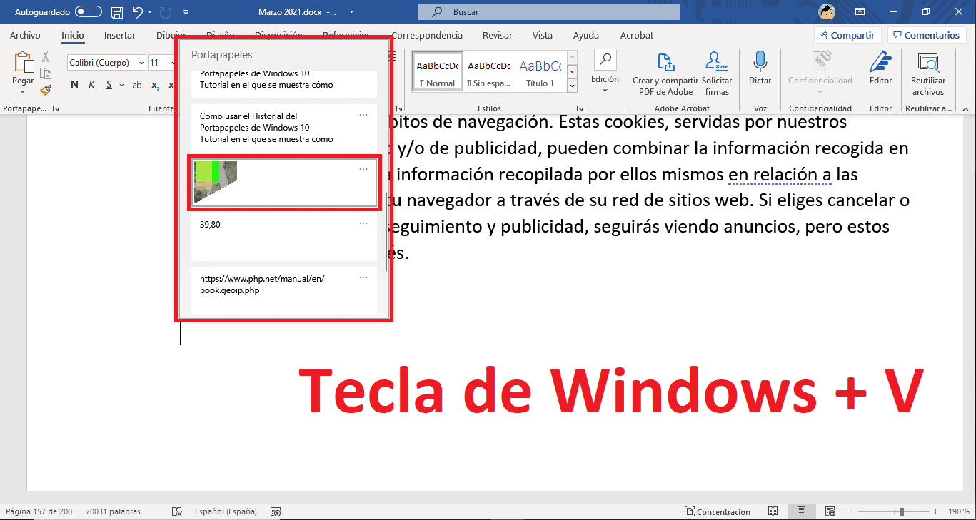Switch to the Correspondencia tab

[x=427, y=35]
